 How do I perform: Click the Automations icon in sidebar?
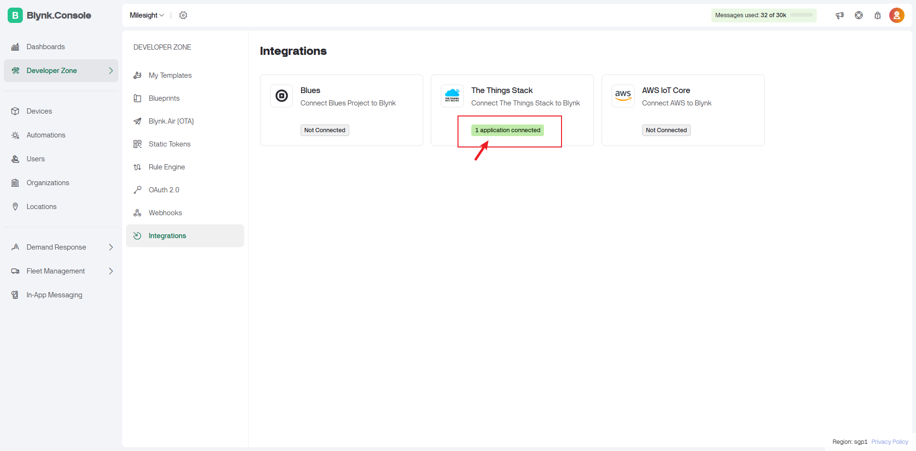(x=15, y=135)
